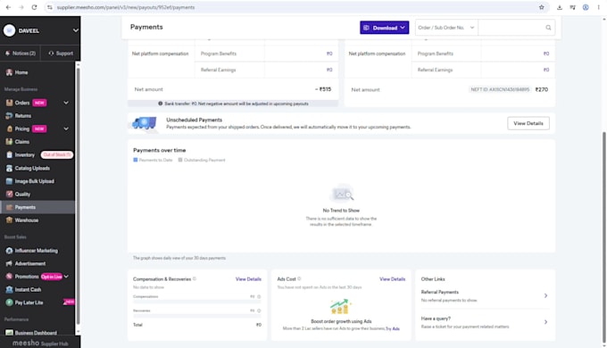Image resolution: width=607 pixels, height=348 pixels.
Task: Expand the Pricing submenu chevron
Action: coord(66,128)
